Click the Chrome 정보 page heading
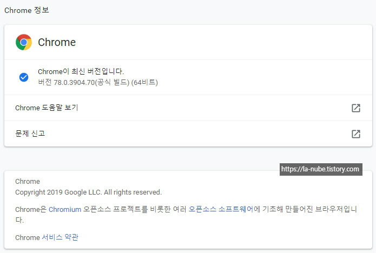The width and height of the screenshot is (376, 253). pos(27,10)
